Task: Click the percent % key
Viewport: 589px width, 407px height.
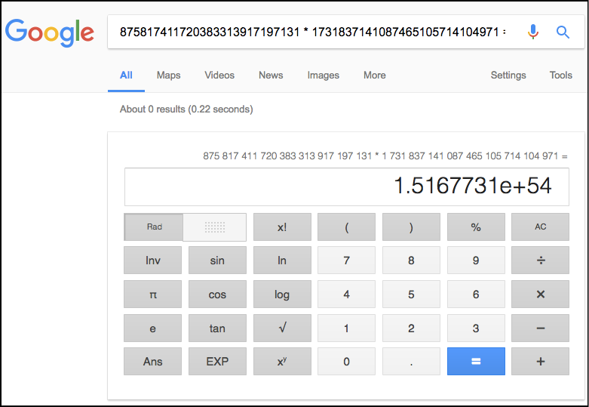Action: click(x=476, y=227)
